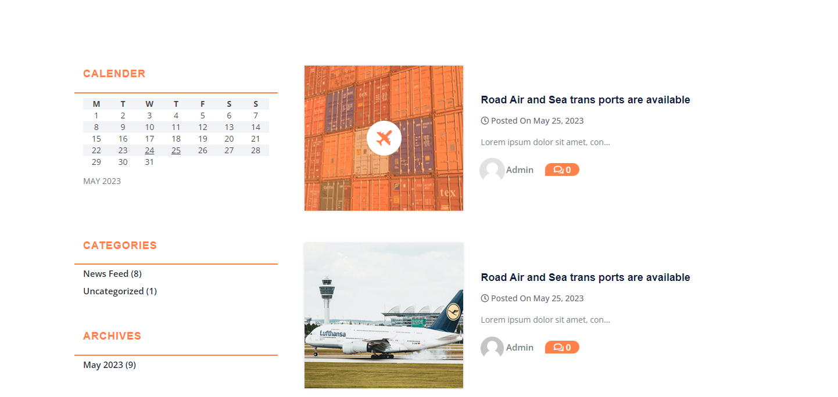This screenshot has width=838, height=397.
Task: Click the first post's Admin author name
Action: tap(520, 170)
